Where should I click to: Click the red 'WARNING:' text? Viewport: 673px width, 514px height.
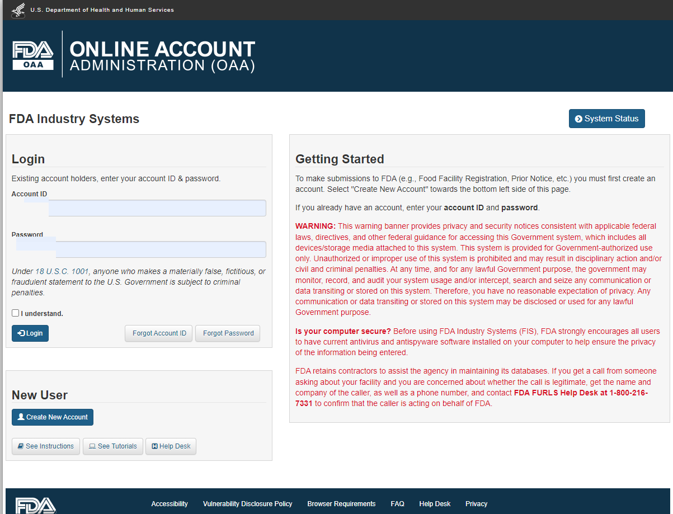click(316, 227)
